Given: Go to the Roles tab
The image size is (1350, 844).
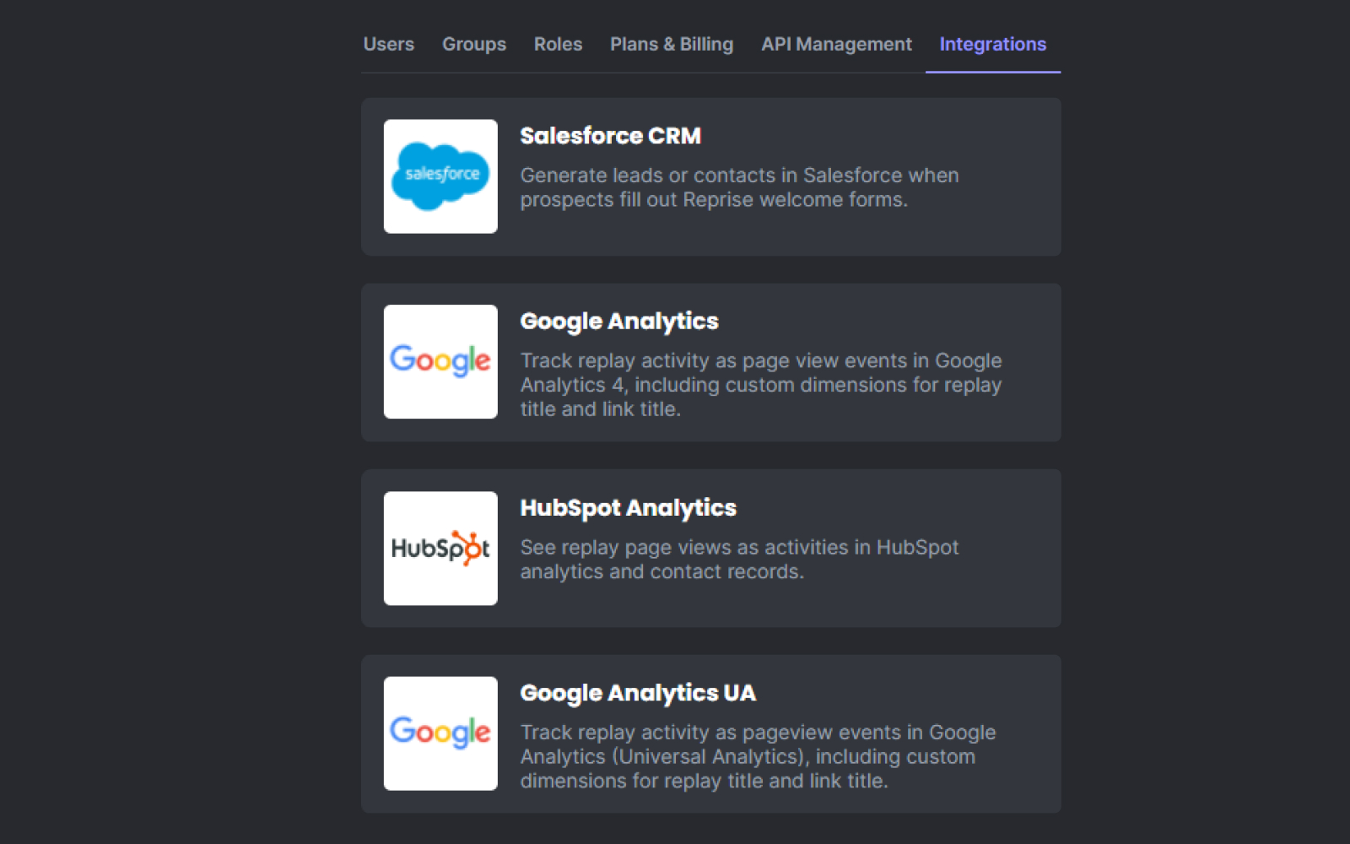Looking at the screenshot, I should (x=558, y=44).
